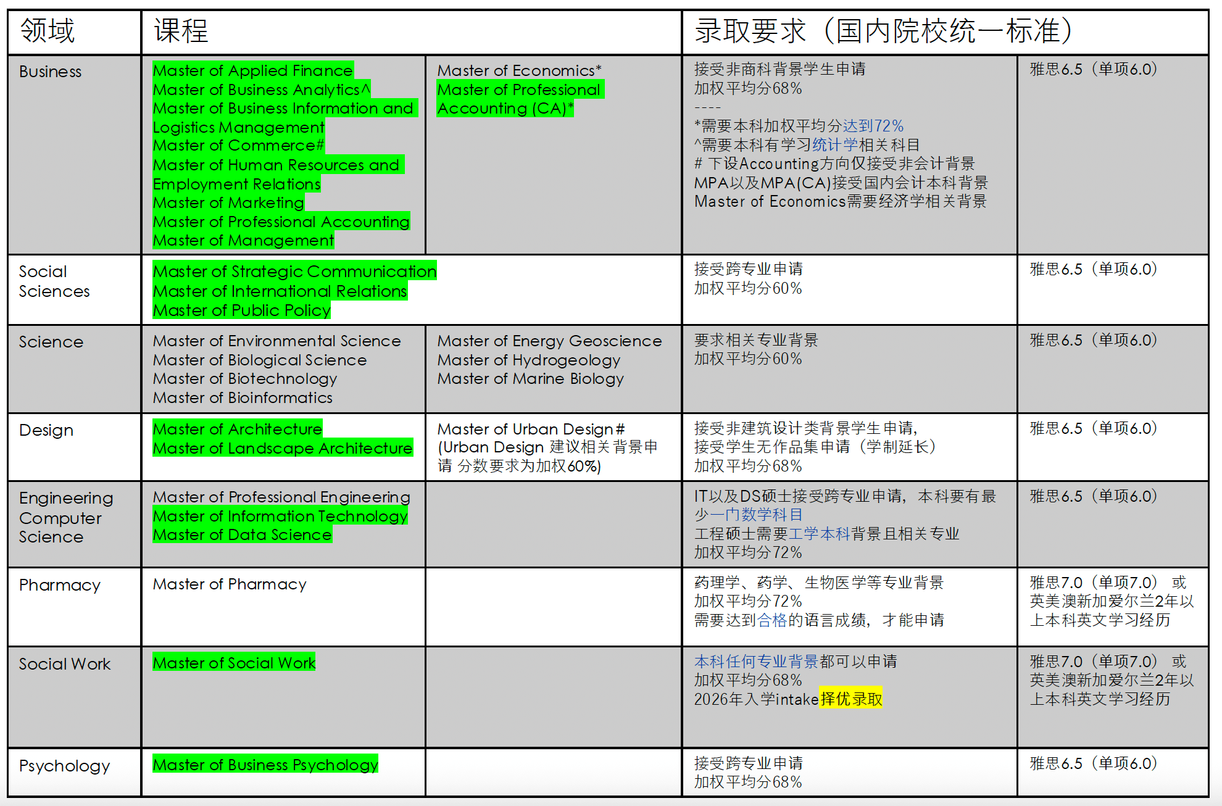The width and height of the screenshot is (1222, 806).
Task: Select Master of Landscape Architecture
Action: coord(283,447)
